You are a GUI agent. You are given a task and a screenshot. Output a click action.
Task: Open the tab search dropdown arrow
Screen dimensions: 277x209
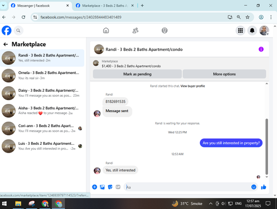3,6
